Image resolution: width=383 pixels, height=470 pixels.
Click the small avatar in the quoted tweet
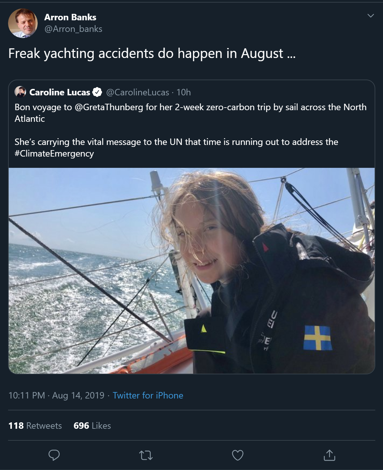point(20,92)
